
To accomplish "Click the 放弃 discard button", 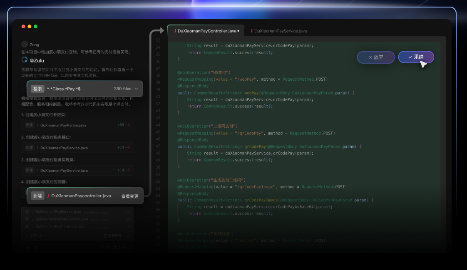I will coord(375,57).
